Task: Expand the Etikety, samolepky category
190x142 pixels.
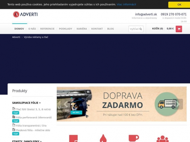Action: (x=27, y=141)
